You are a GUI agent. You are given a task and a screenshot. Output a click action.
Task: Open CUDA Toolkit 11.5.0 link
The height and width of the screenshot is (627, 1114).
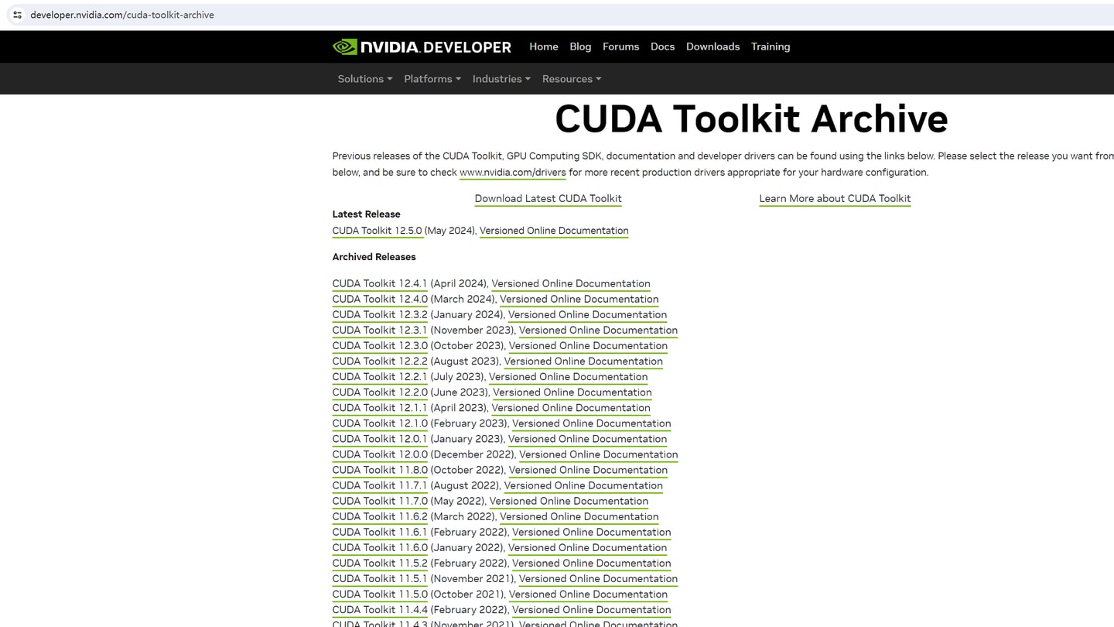[x=380, y=593]
